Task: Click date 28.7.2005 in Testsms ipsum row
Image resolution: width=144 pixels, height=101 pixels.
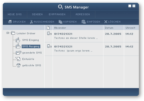Action: pyautogui.click(x=113, y=47)
